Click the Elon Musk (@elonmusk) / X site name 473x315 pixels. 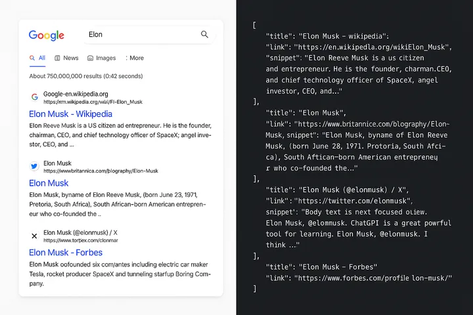click(x=81, y=233)
